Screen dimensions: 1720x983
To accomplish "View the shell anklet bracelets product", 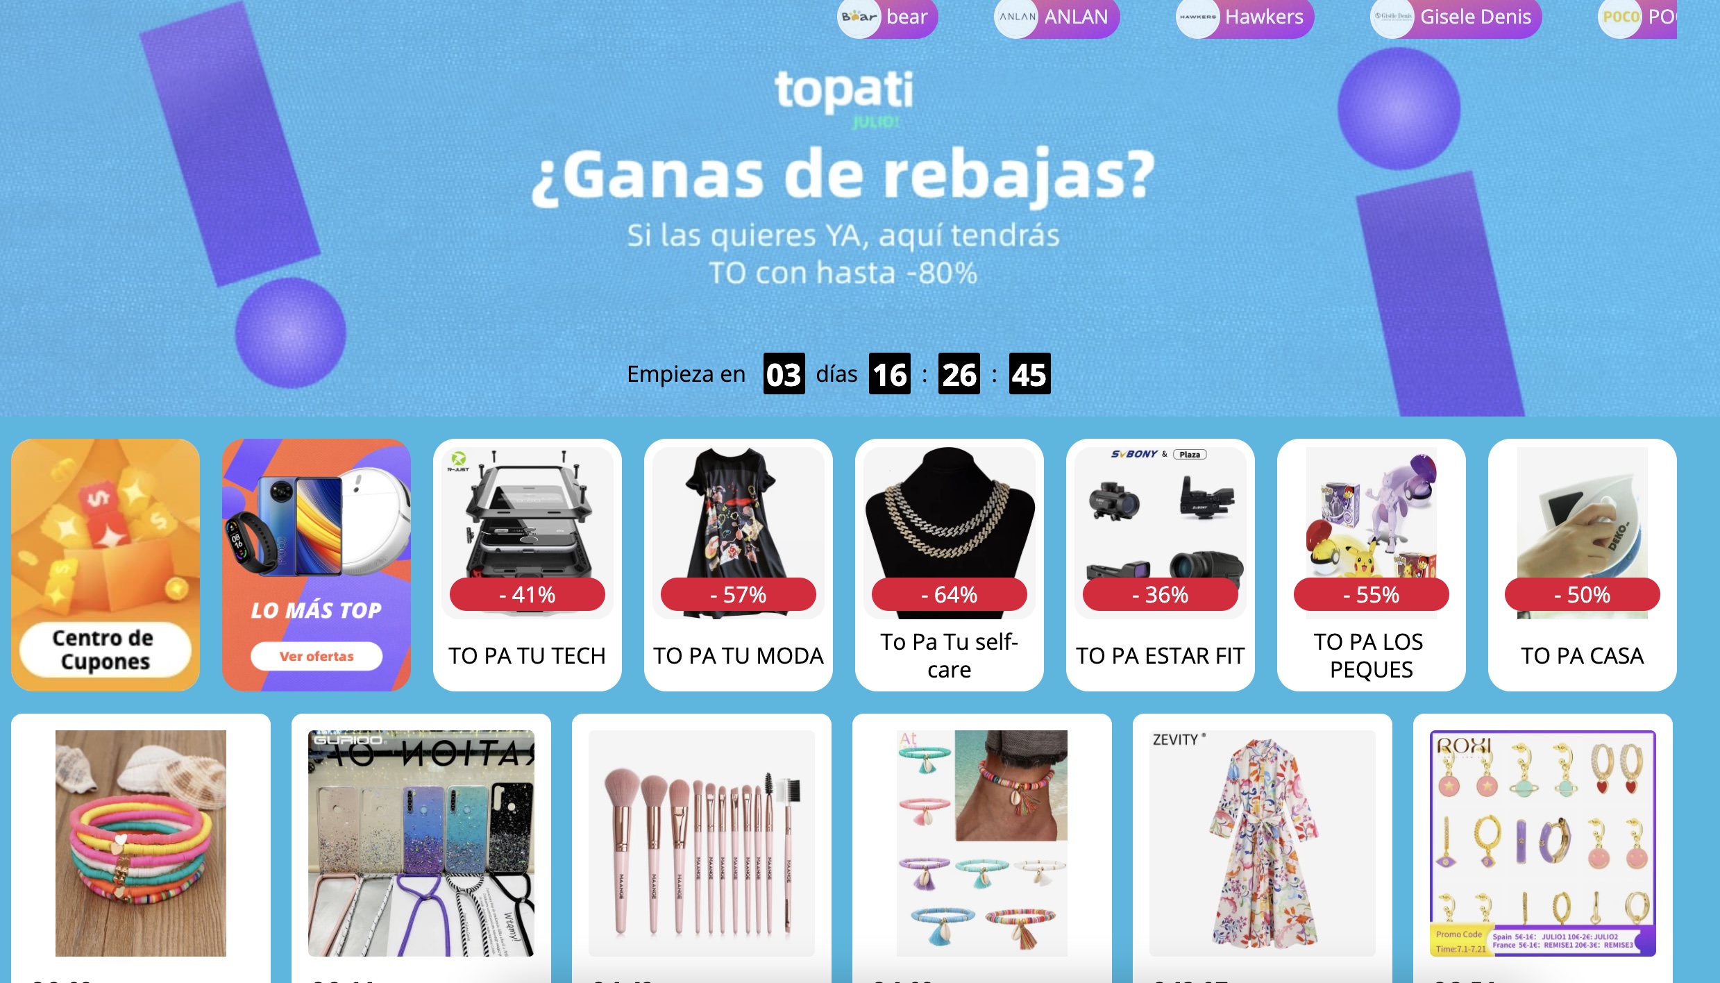I will [x=982, y=843].
